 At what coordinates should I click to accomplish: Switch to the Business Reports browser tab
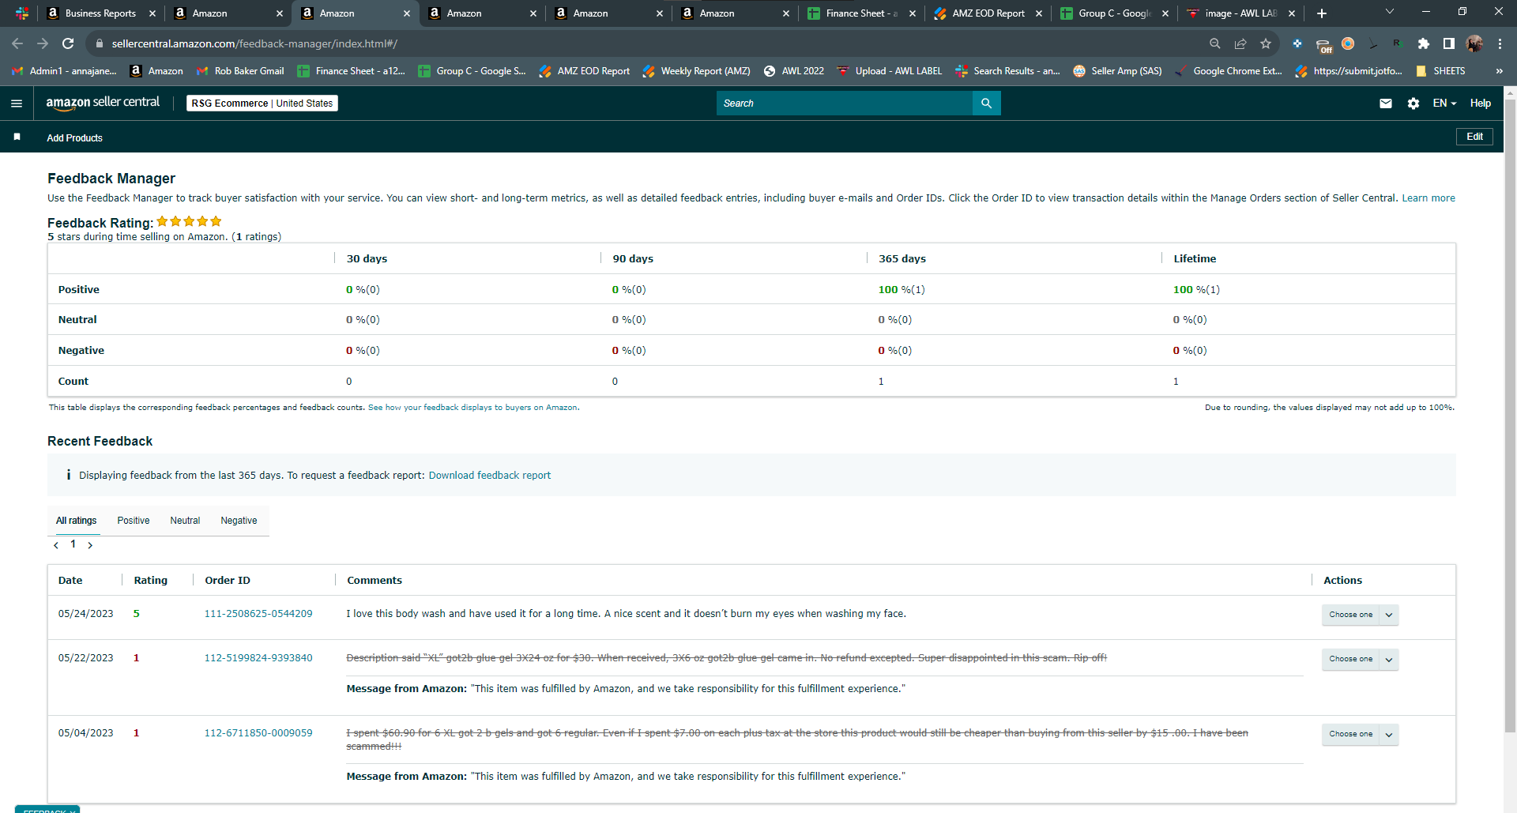(100, 13)
